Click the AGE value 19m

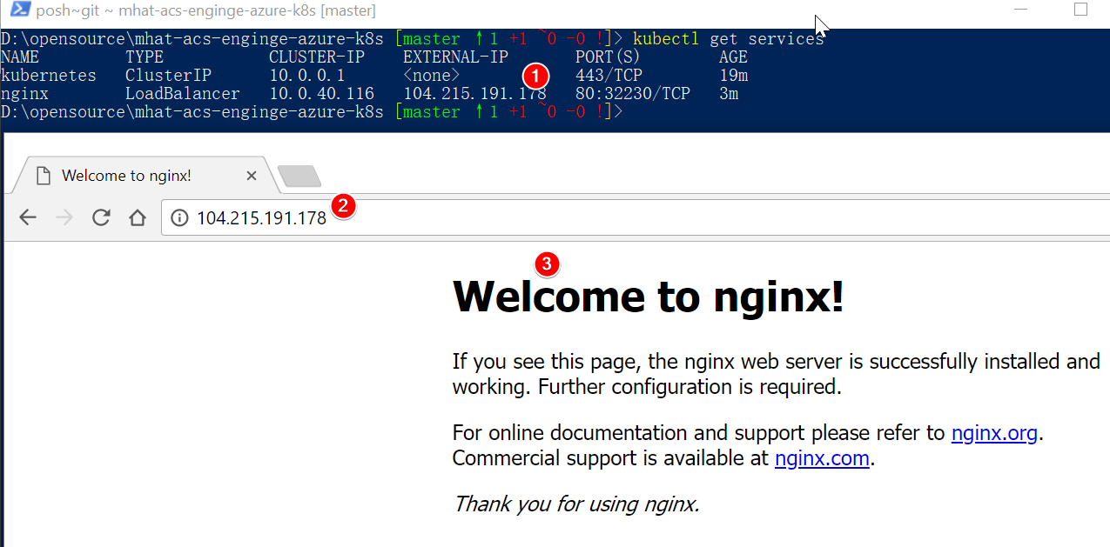(733, 76)
